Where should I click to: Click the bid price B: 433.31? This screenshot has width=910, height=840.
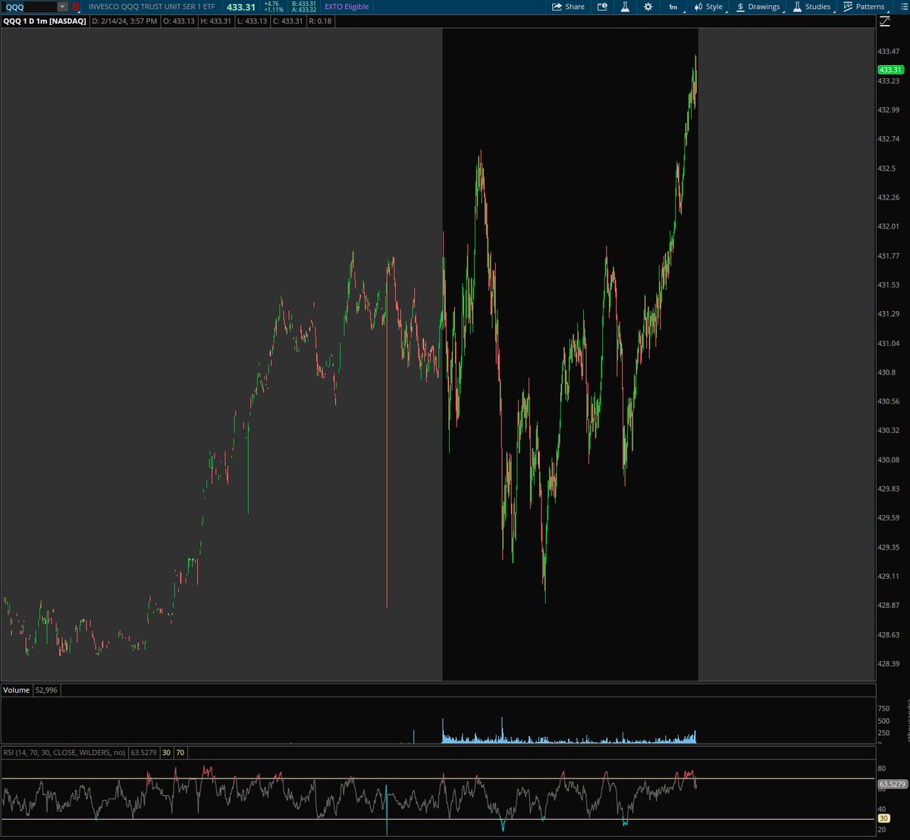tap(303, 4)
